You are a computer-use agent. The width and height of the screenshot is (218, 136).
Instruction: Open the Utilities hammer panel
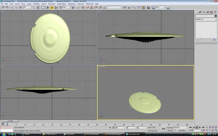[x=215, y=12]
